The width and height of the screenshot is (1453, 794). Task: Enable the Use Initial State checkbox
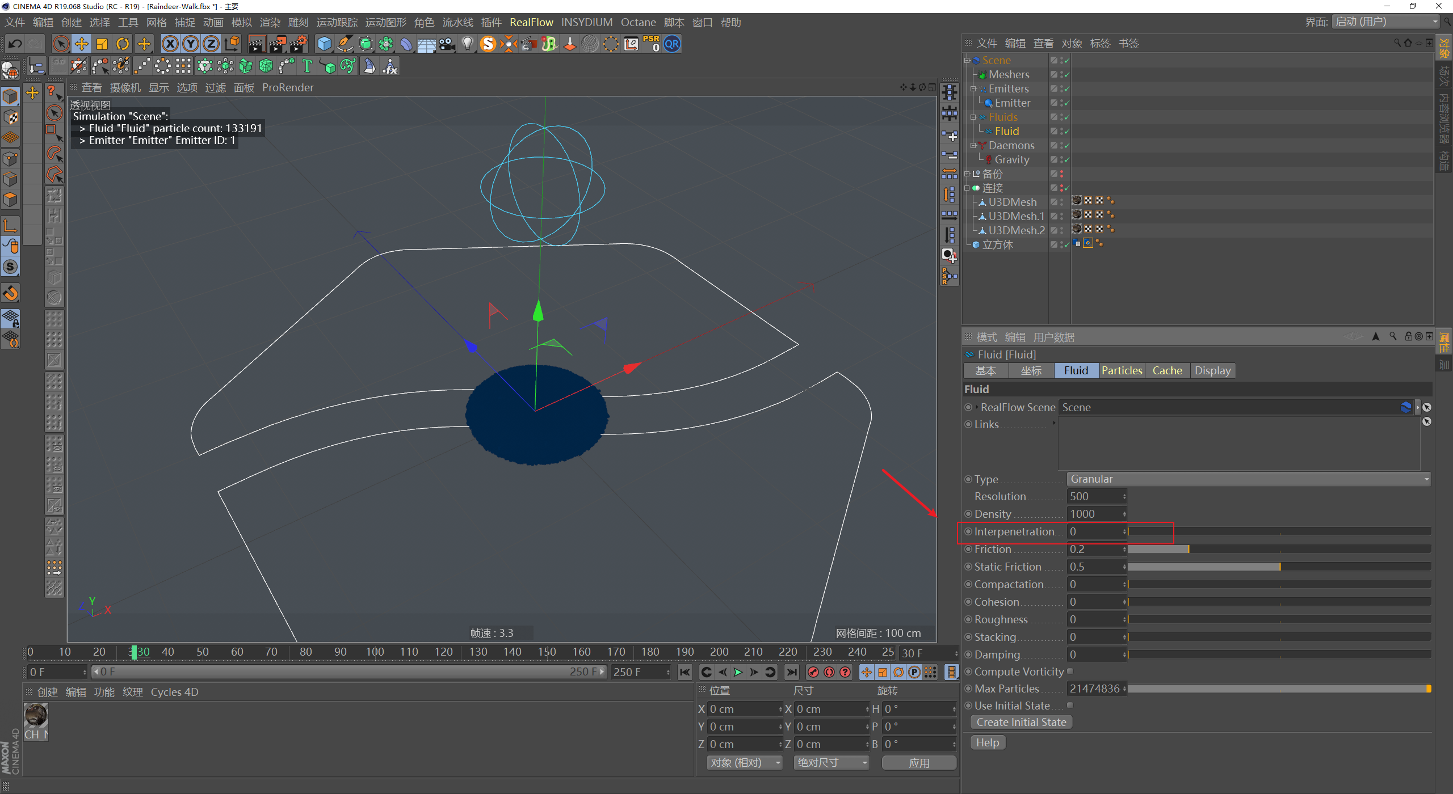1070,706
